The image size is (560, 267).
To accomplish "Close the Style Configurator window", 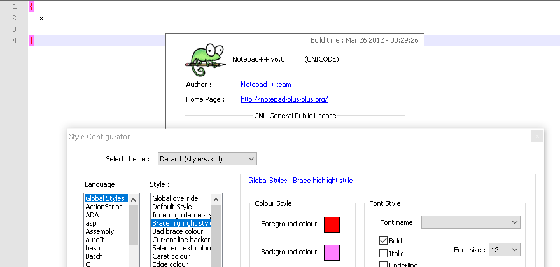I will coord(537,136).
